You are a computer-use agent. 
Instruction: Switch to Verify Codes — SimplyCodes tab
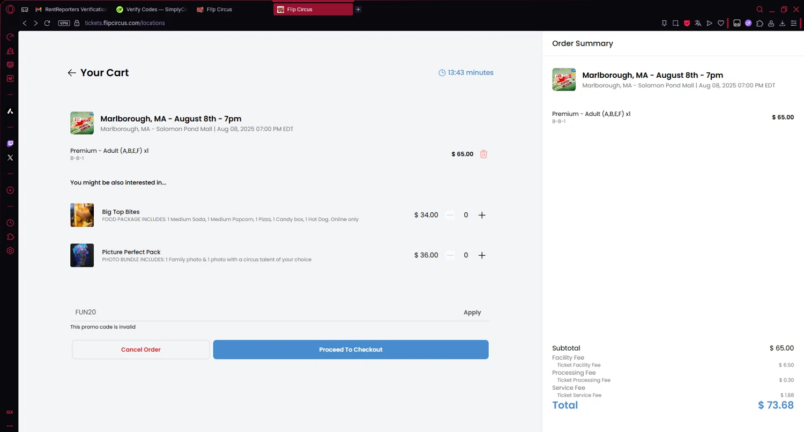pos(152,10)
